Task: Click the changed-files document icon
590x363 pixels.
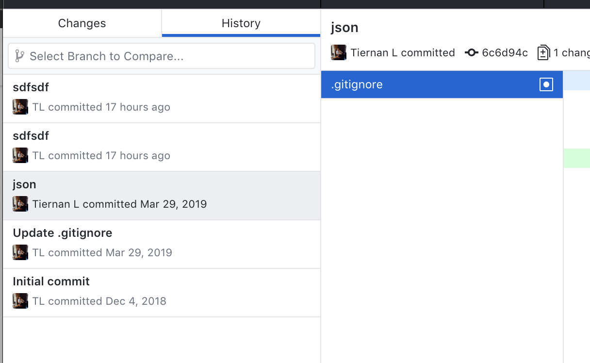Action: coord(543,52)
